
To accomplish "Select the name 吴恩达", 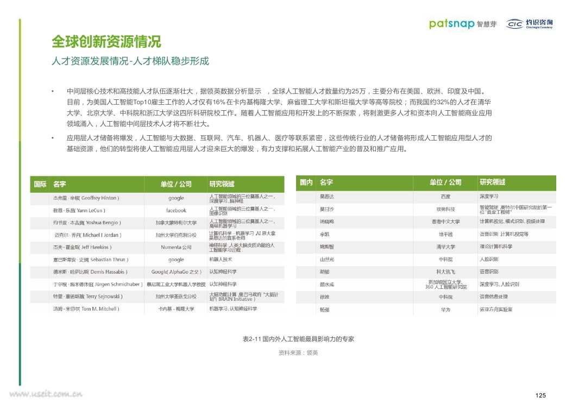I will pyautogui.click(x=327, y=197).
